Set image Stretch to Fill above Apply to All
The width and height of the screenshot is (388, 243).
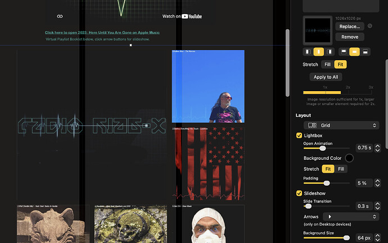coord(327,64)
